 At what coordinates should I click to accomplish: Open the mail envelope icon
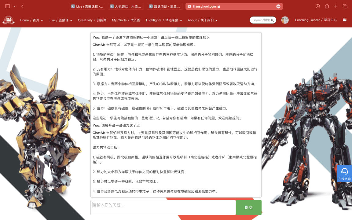point(345,20)
